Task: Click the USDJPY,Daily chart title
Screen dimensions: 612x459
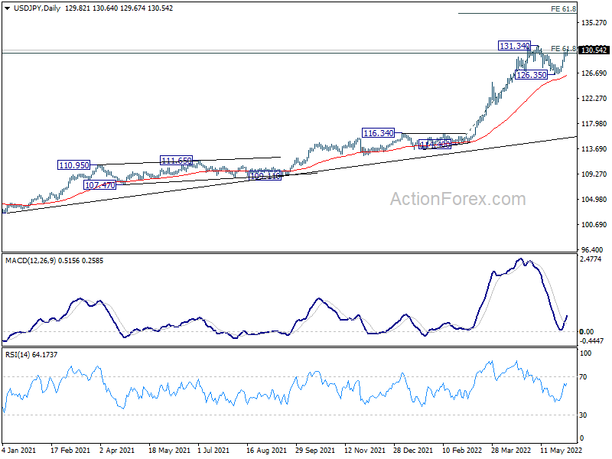Action: pos(31,6)
